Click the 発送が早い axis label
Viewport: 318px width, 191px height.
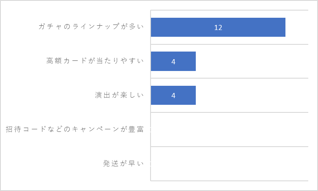tap(123, 163)
